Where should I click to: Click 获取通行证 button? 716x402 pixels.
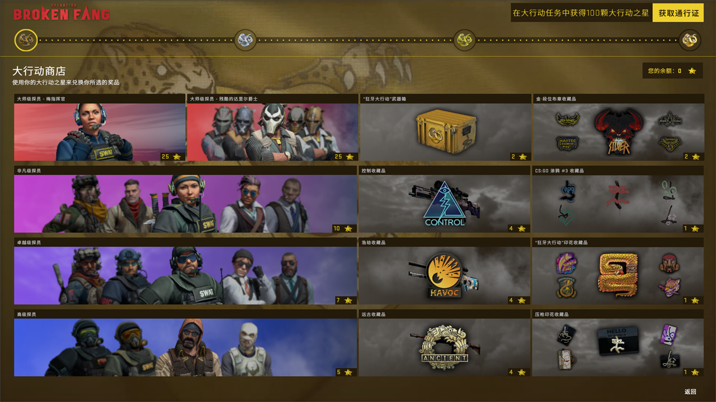click(679, 13)
